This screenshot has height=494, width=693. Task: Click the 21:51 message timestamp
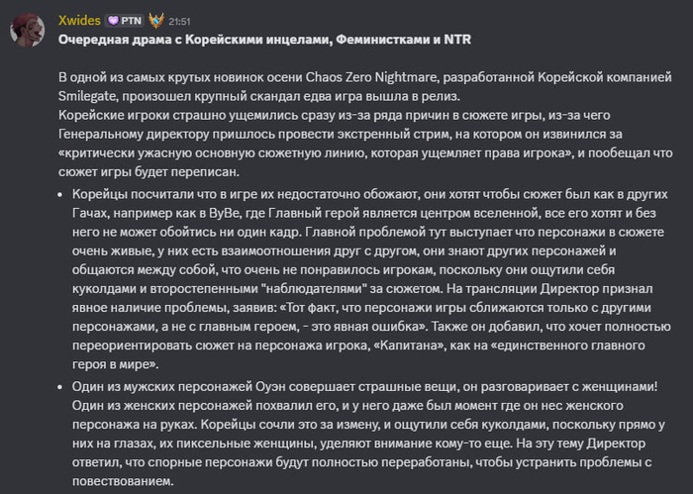[x=181, y=21]
